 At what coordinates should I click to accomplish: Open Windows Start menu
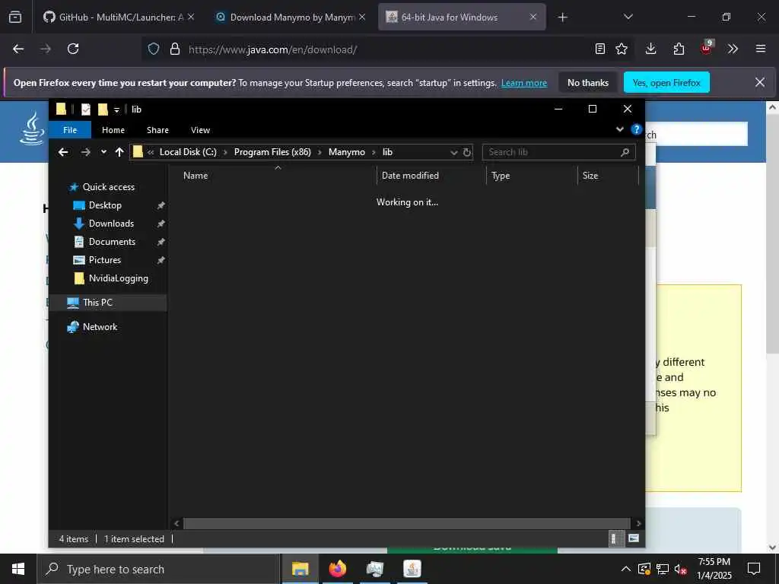point(18,569)
